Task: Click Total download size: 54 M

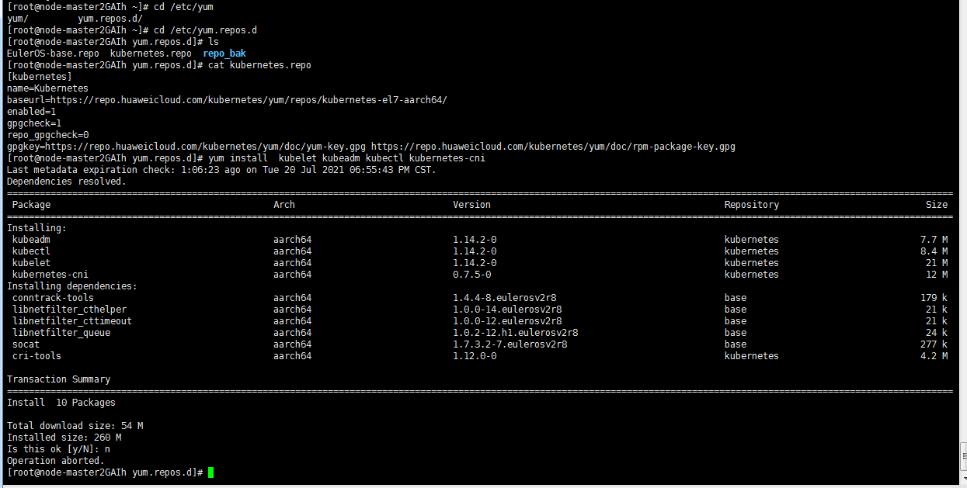Action: tap(75, 426)
